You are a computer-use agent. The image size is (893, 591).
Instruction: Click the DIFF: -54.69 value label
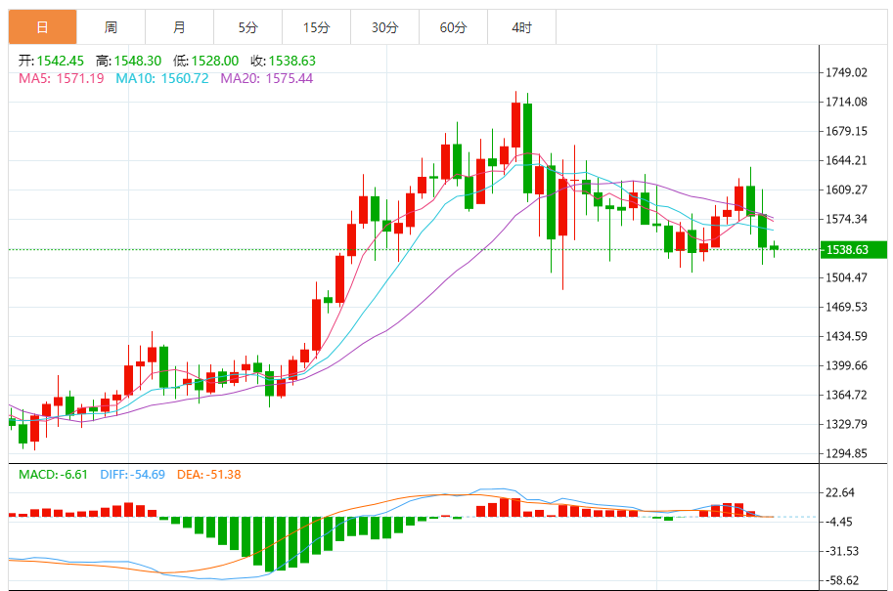tap(133, 475)
